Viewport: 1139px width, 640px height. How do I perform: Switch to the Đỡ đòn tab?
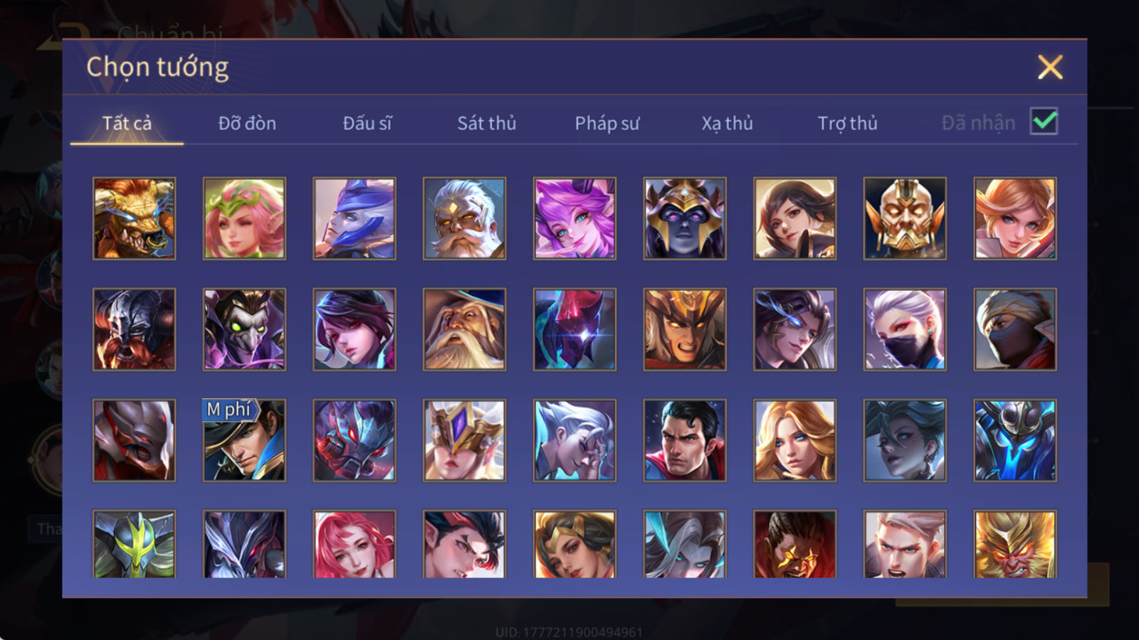point(247,123)
